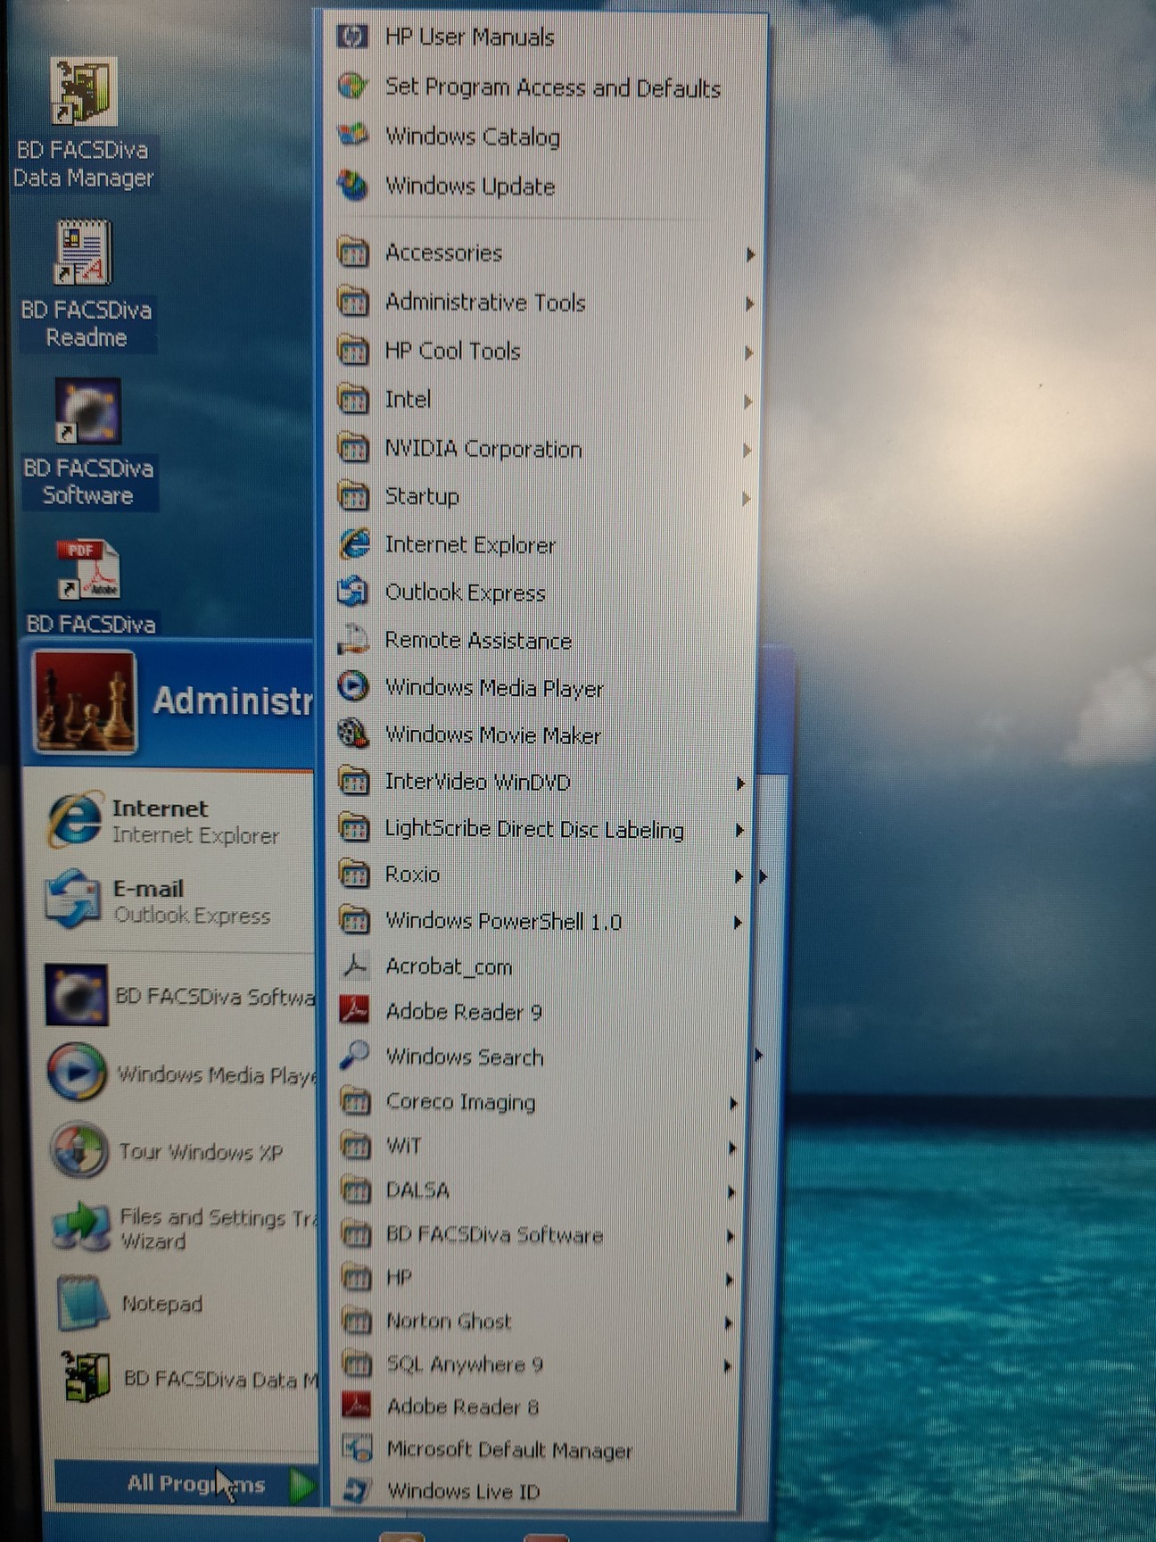Click the Microsoft Default Manager icon
Screen dimensions: 1156x1542
click(358, 1448)
